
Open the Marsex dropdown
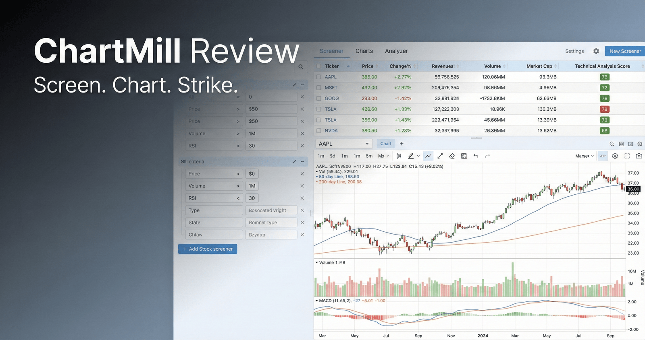pos(585,156)
